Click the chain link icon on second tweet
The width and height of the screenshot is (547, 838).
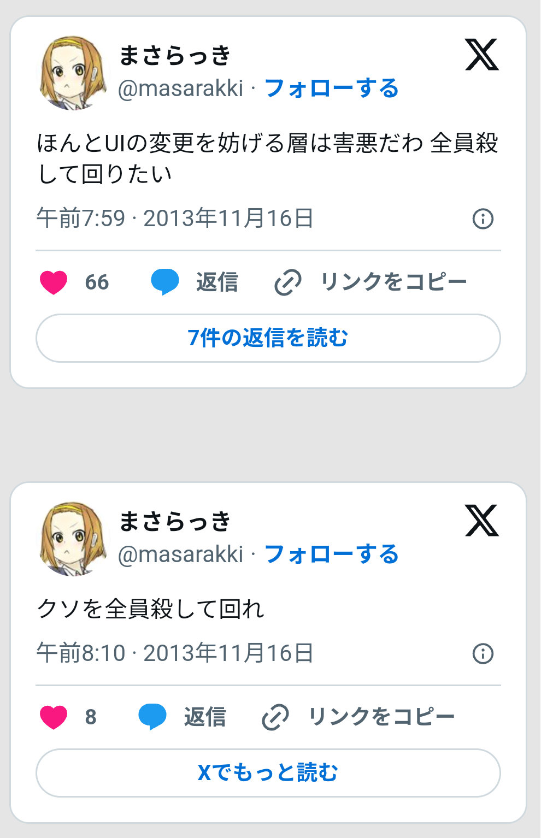(275, 717)
